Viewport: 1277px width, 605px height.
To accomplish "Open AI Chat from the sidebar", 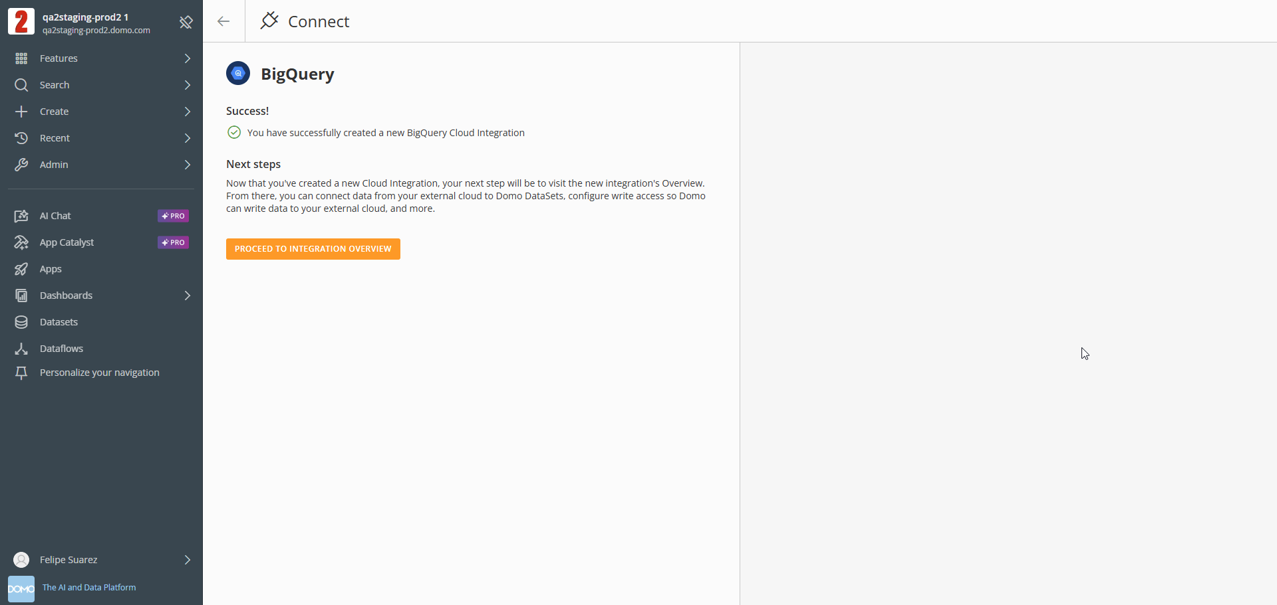I will click(101, 216).
